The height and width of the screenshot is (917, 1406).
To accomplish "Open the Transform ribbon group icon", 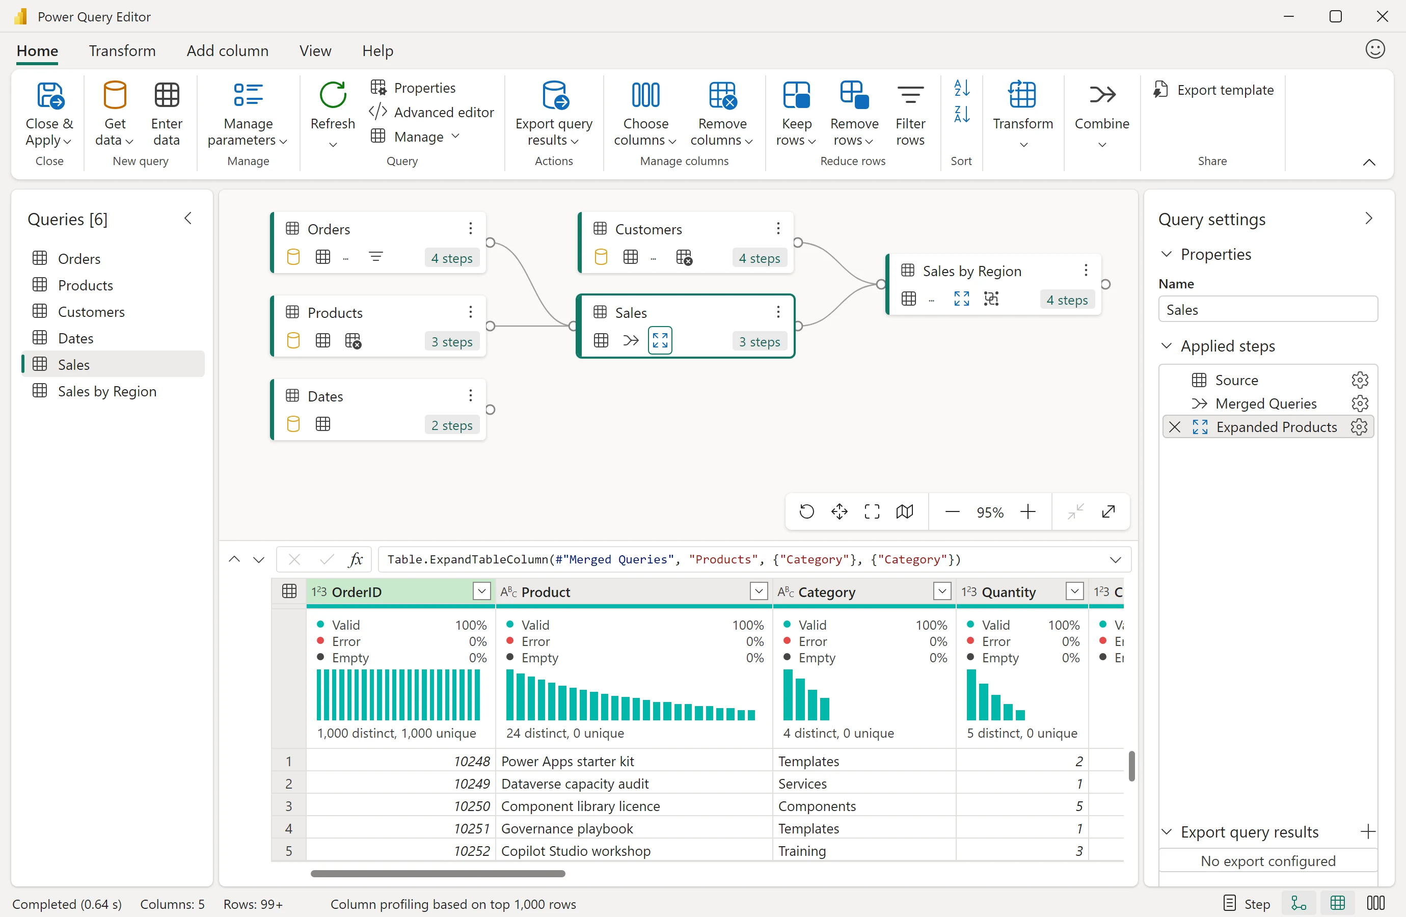I will point(1022,95).
